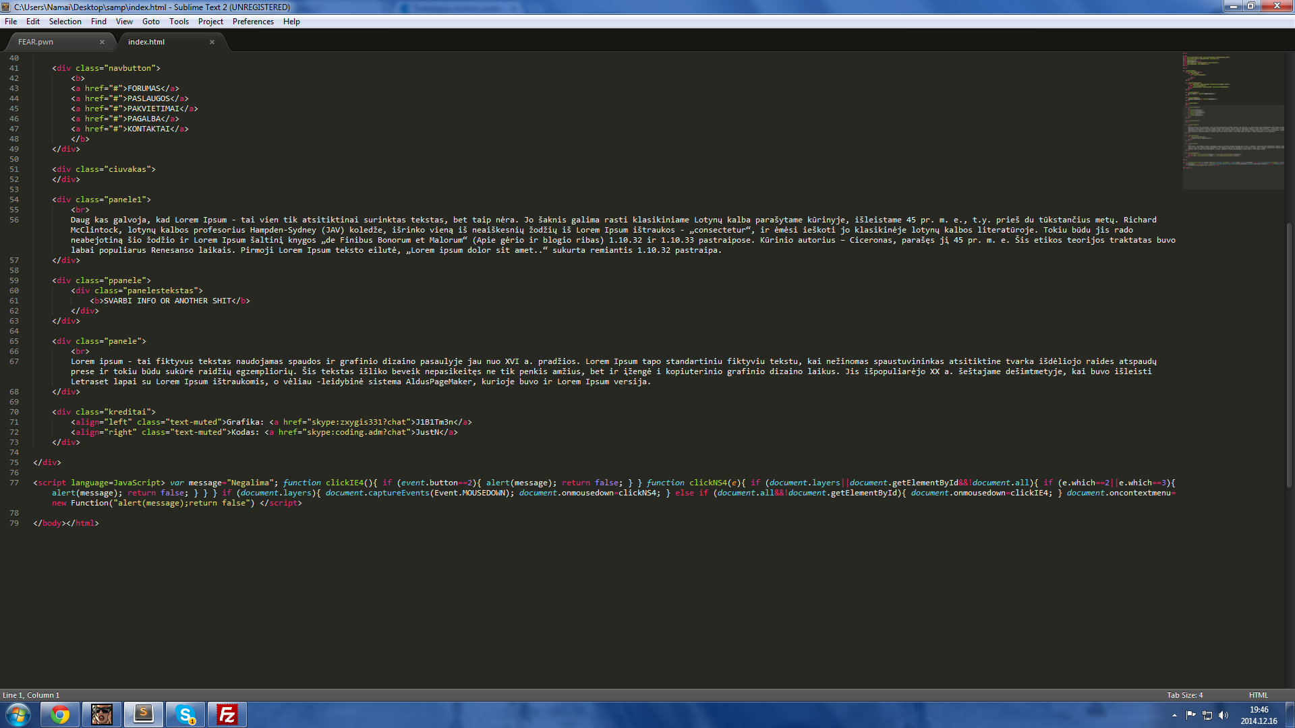
Task: Switch to Sublime Text taskbar icon
Action: point(144,715)
